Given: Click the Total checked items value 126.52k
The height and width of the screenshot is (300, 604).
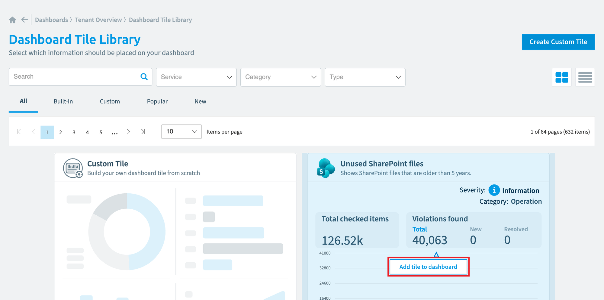Looking at the screenshot, I should click(x=342, y=240).
